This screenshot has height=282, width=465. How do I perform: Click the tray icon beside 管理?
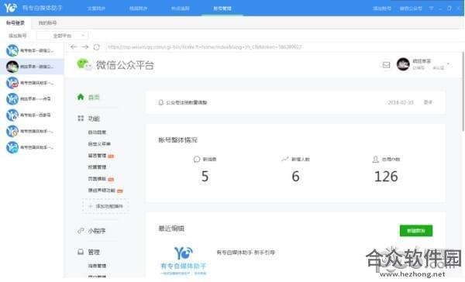point(81,252)
